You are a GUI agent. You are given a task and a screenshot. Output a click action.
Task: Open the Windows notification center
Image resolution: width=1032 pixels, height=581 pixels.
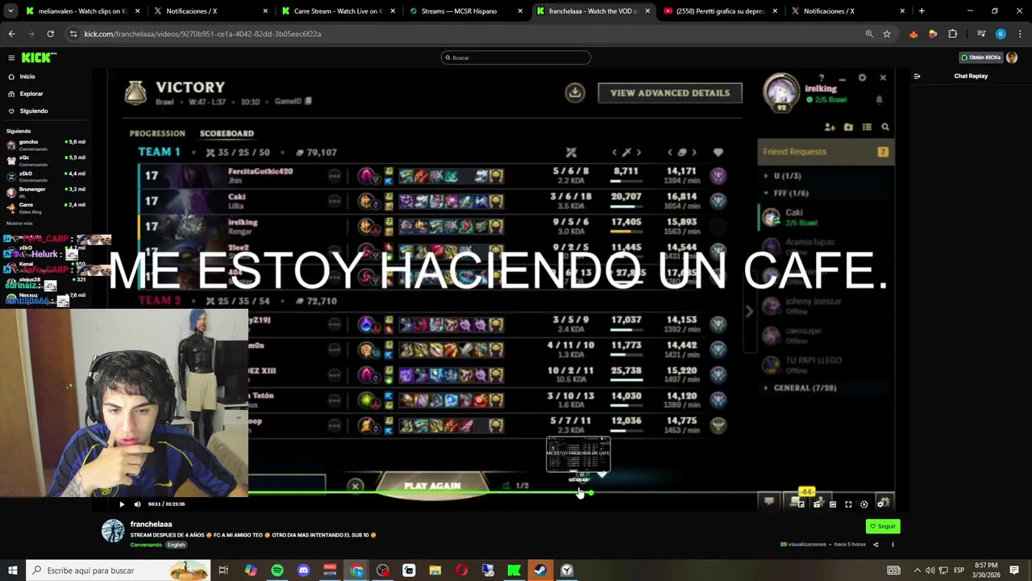(x=1015, y=571)
